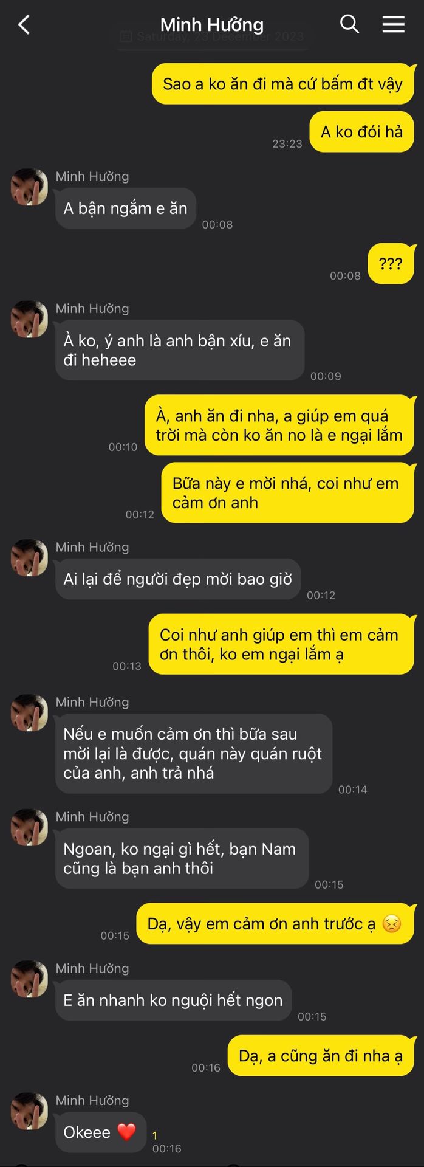Select the '???' yellow bubble

click(391, 264)
